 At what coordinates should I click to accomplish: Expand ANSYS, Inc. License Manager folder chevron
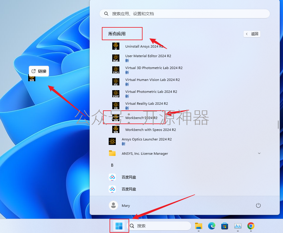(259, 153)
